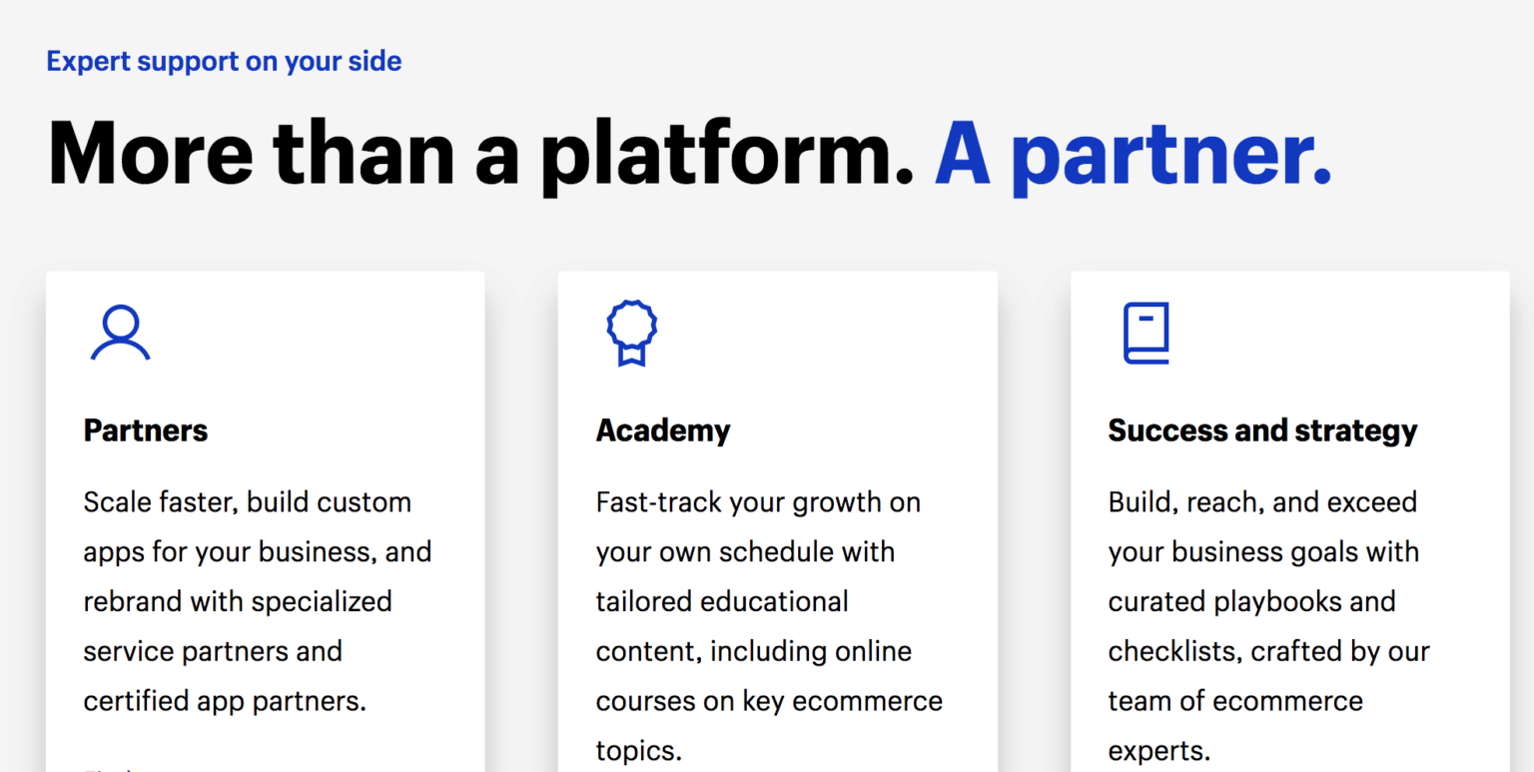Click the 'curated playbooks and' text line

pos(1251,601)
